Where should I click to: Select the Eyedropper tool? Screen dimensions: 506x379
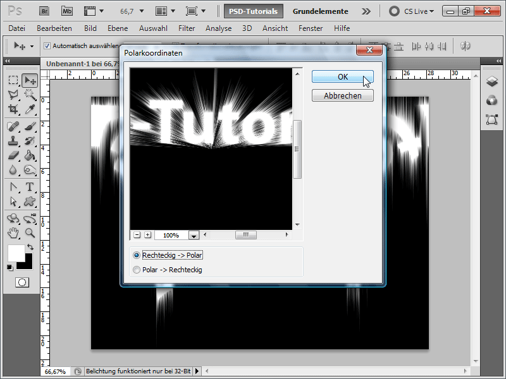[30, 109]
